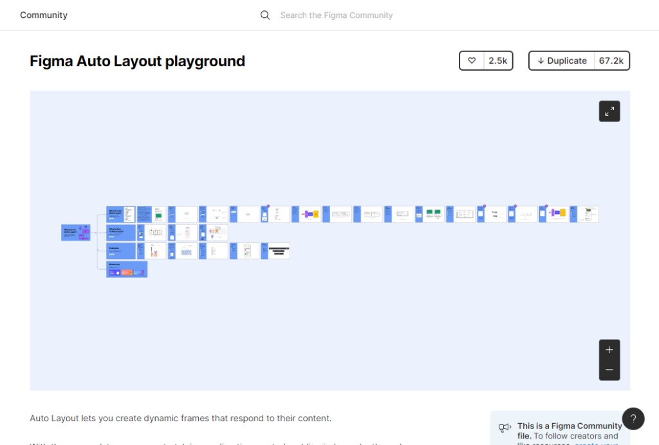Select the Welcome to Auto Layout frame

(75, 233)
